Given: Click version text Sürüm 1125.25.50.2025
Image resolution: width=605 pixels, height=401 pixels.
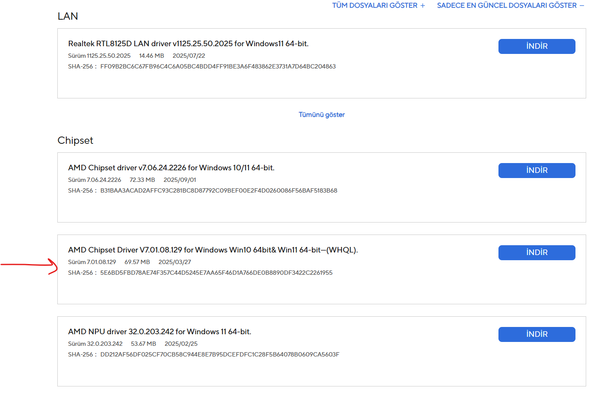Looking at the screenshot, I should click(x=99, y=56).
